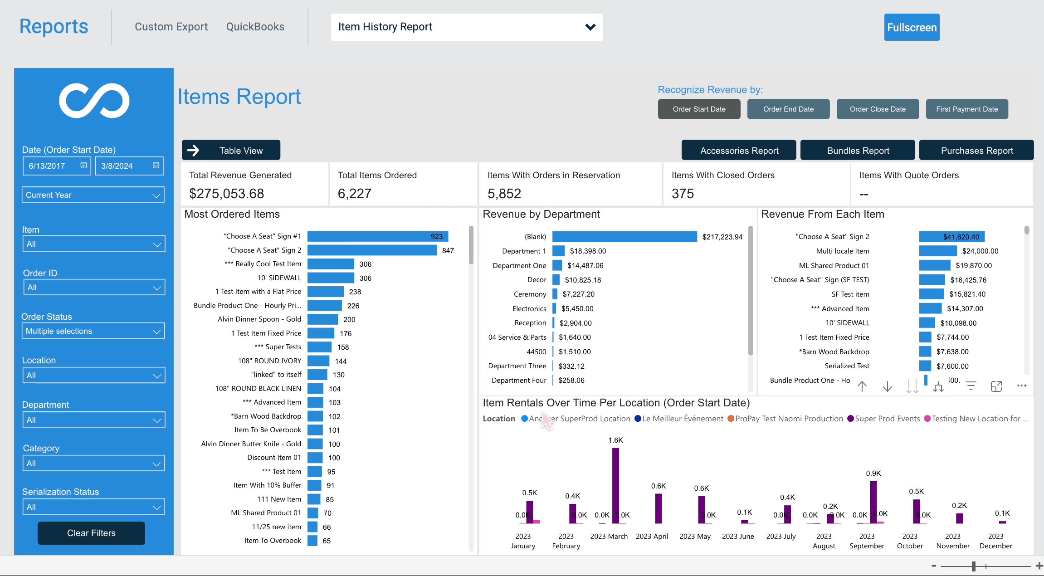Open the chart's filters icon
Viewport: 1044px width, 576px height.
971,386
